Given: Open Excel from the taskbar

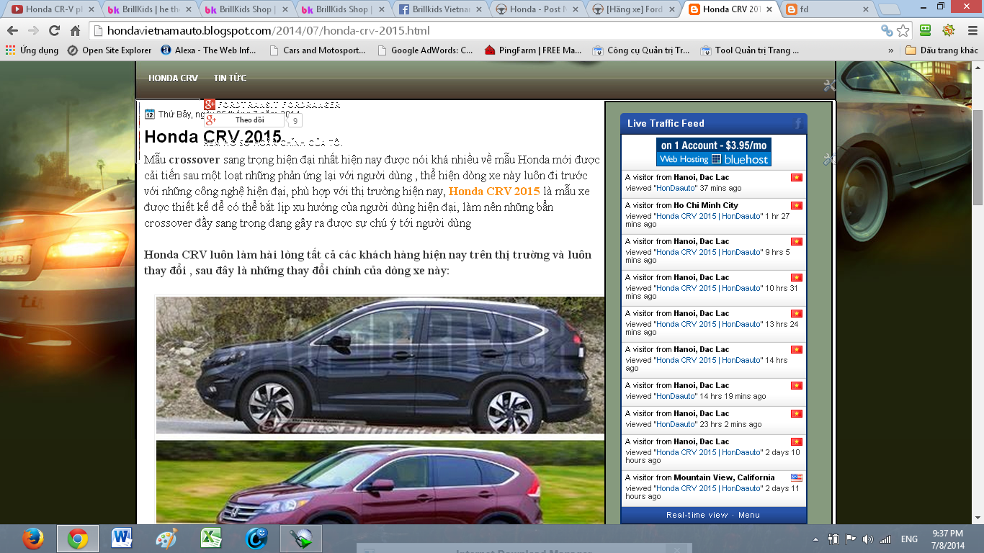Looking at the screenshot, I should [x=210, y=539].
